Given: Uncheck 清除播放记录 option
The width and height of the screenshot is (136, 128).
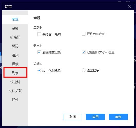Looking at the screenshot, I should pyautogui.click(x=39, y=52).
